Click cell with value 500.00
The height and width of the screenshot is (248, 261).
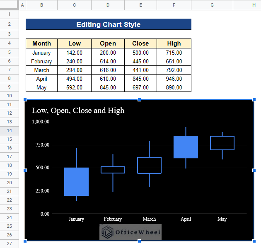pos(141,53)
